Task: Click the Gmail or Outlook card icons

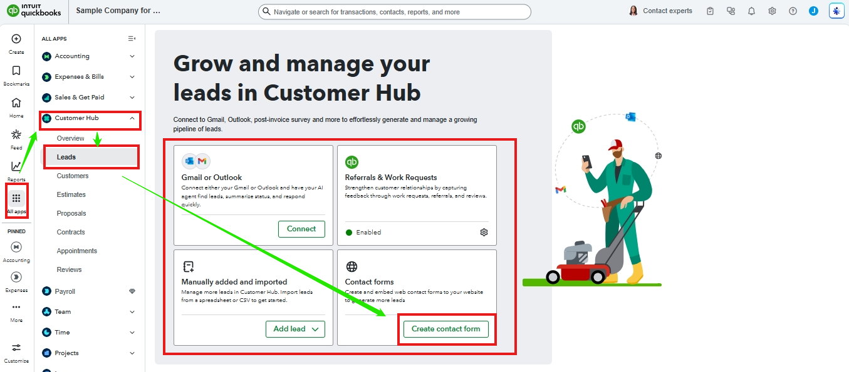Action: [x=195, y=161]
